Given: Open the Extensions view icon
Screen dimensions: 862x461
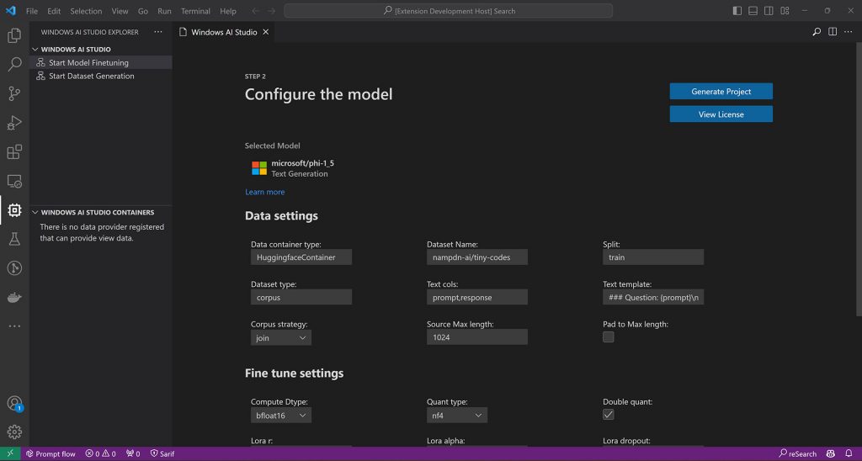Looking at the screenshot, I should [x=14, y=152].
